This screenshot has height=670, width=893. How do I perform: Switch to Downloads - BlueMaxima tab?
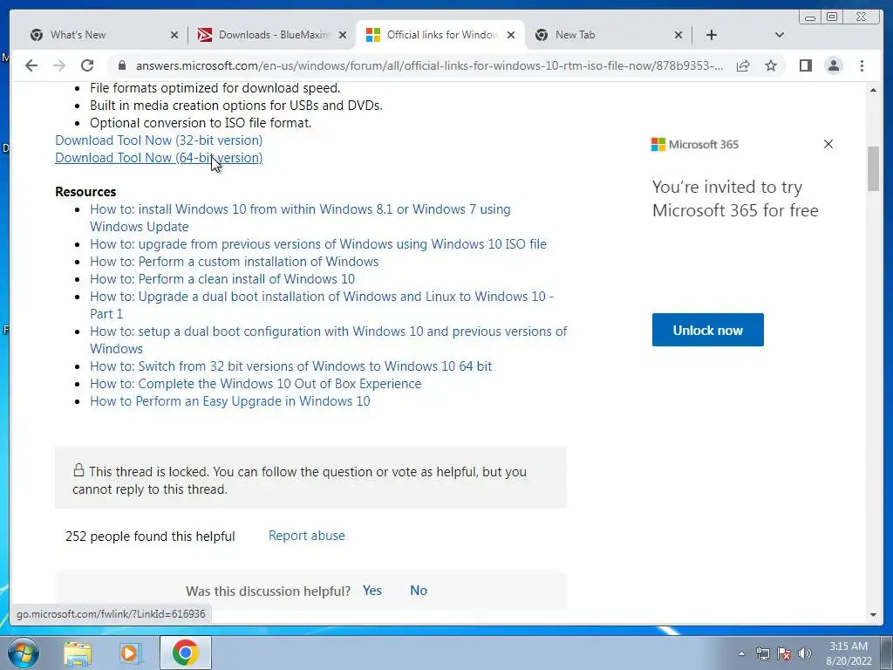click(270, 35)
